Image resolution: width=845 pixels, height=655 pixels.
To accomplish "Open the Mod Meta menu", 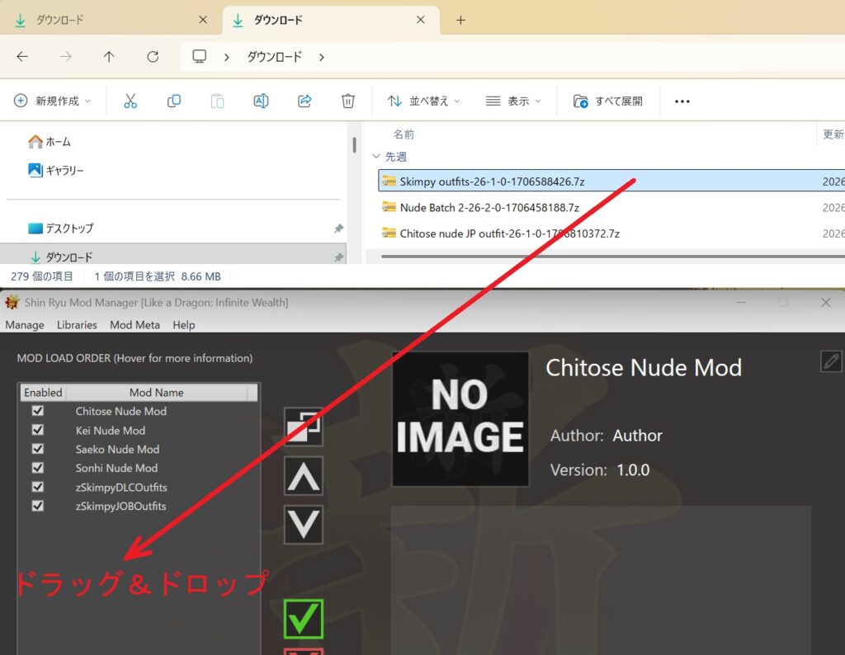I will pyautogui.click(x=135, y=325).
